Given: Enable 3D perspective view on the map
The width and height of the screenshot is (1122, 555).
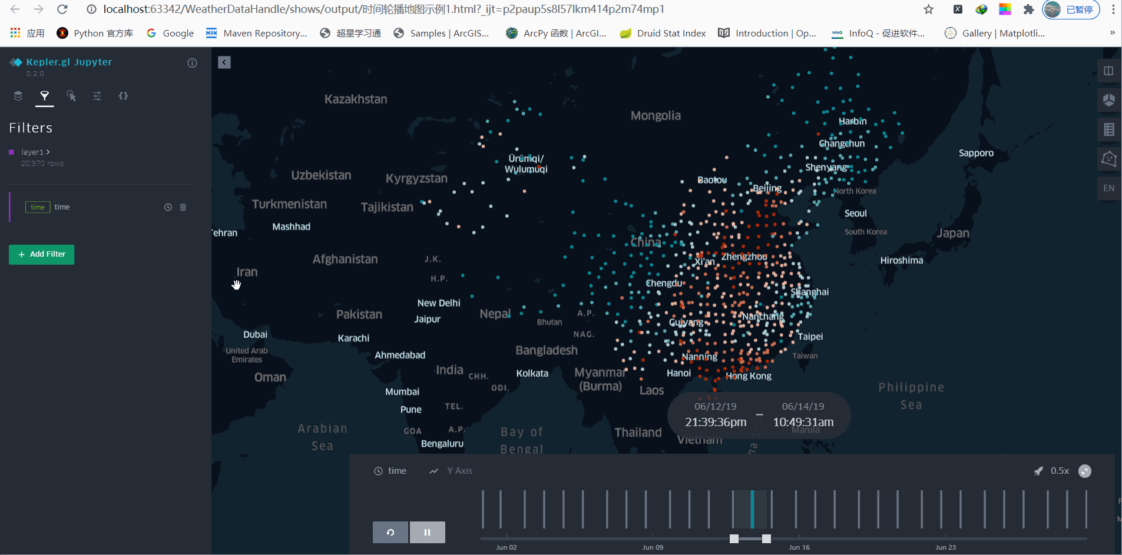Looking at the screenshot, I should 1110,100.
